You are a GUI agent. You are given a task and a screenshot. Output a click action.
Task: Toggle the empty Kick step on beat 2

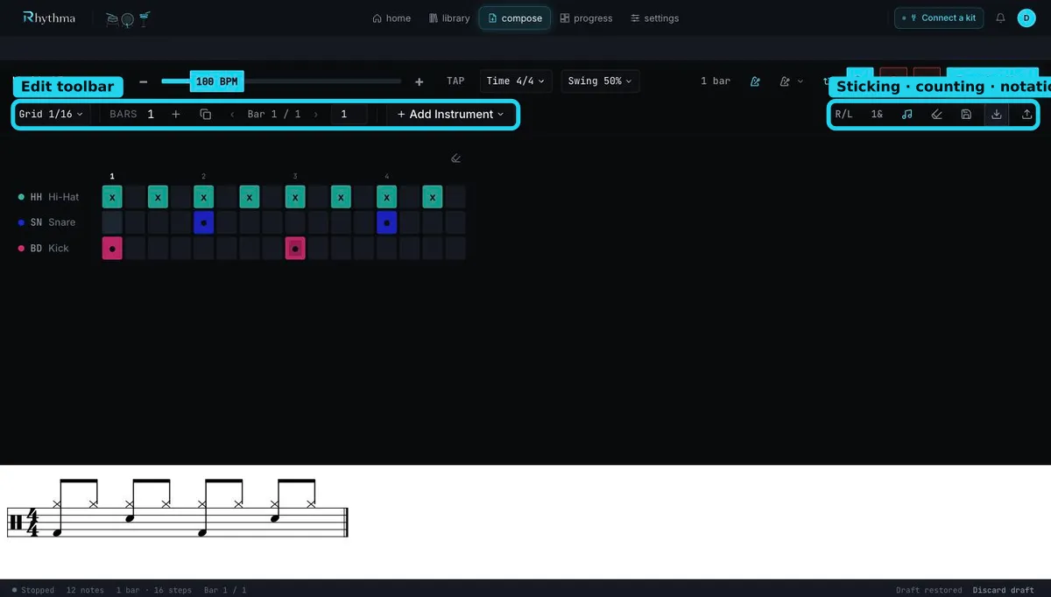(203, 249)
